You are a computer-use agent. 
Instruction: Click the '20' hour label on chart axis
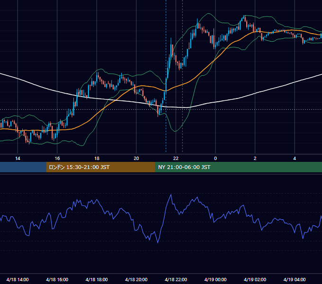pos(136,159)
